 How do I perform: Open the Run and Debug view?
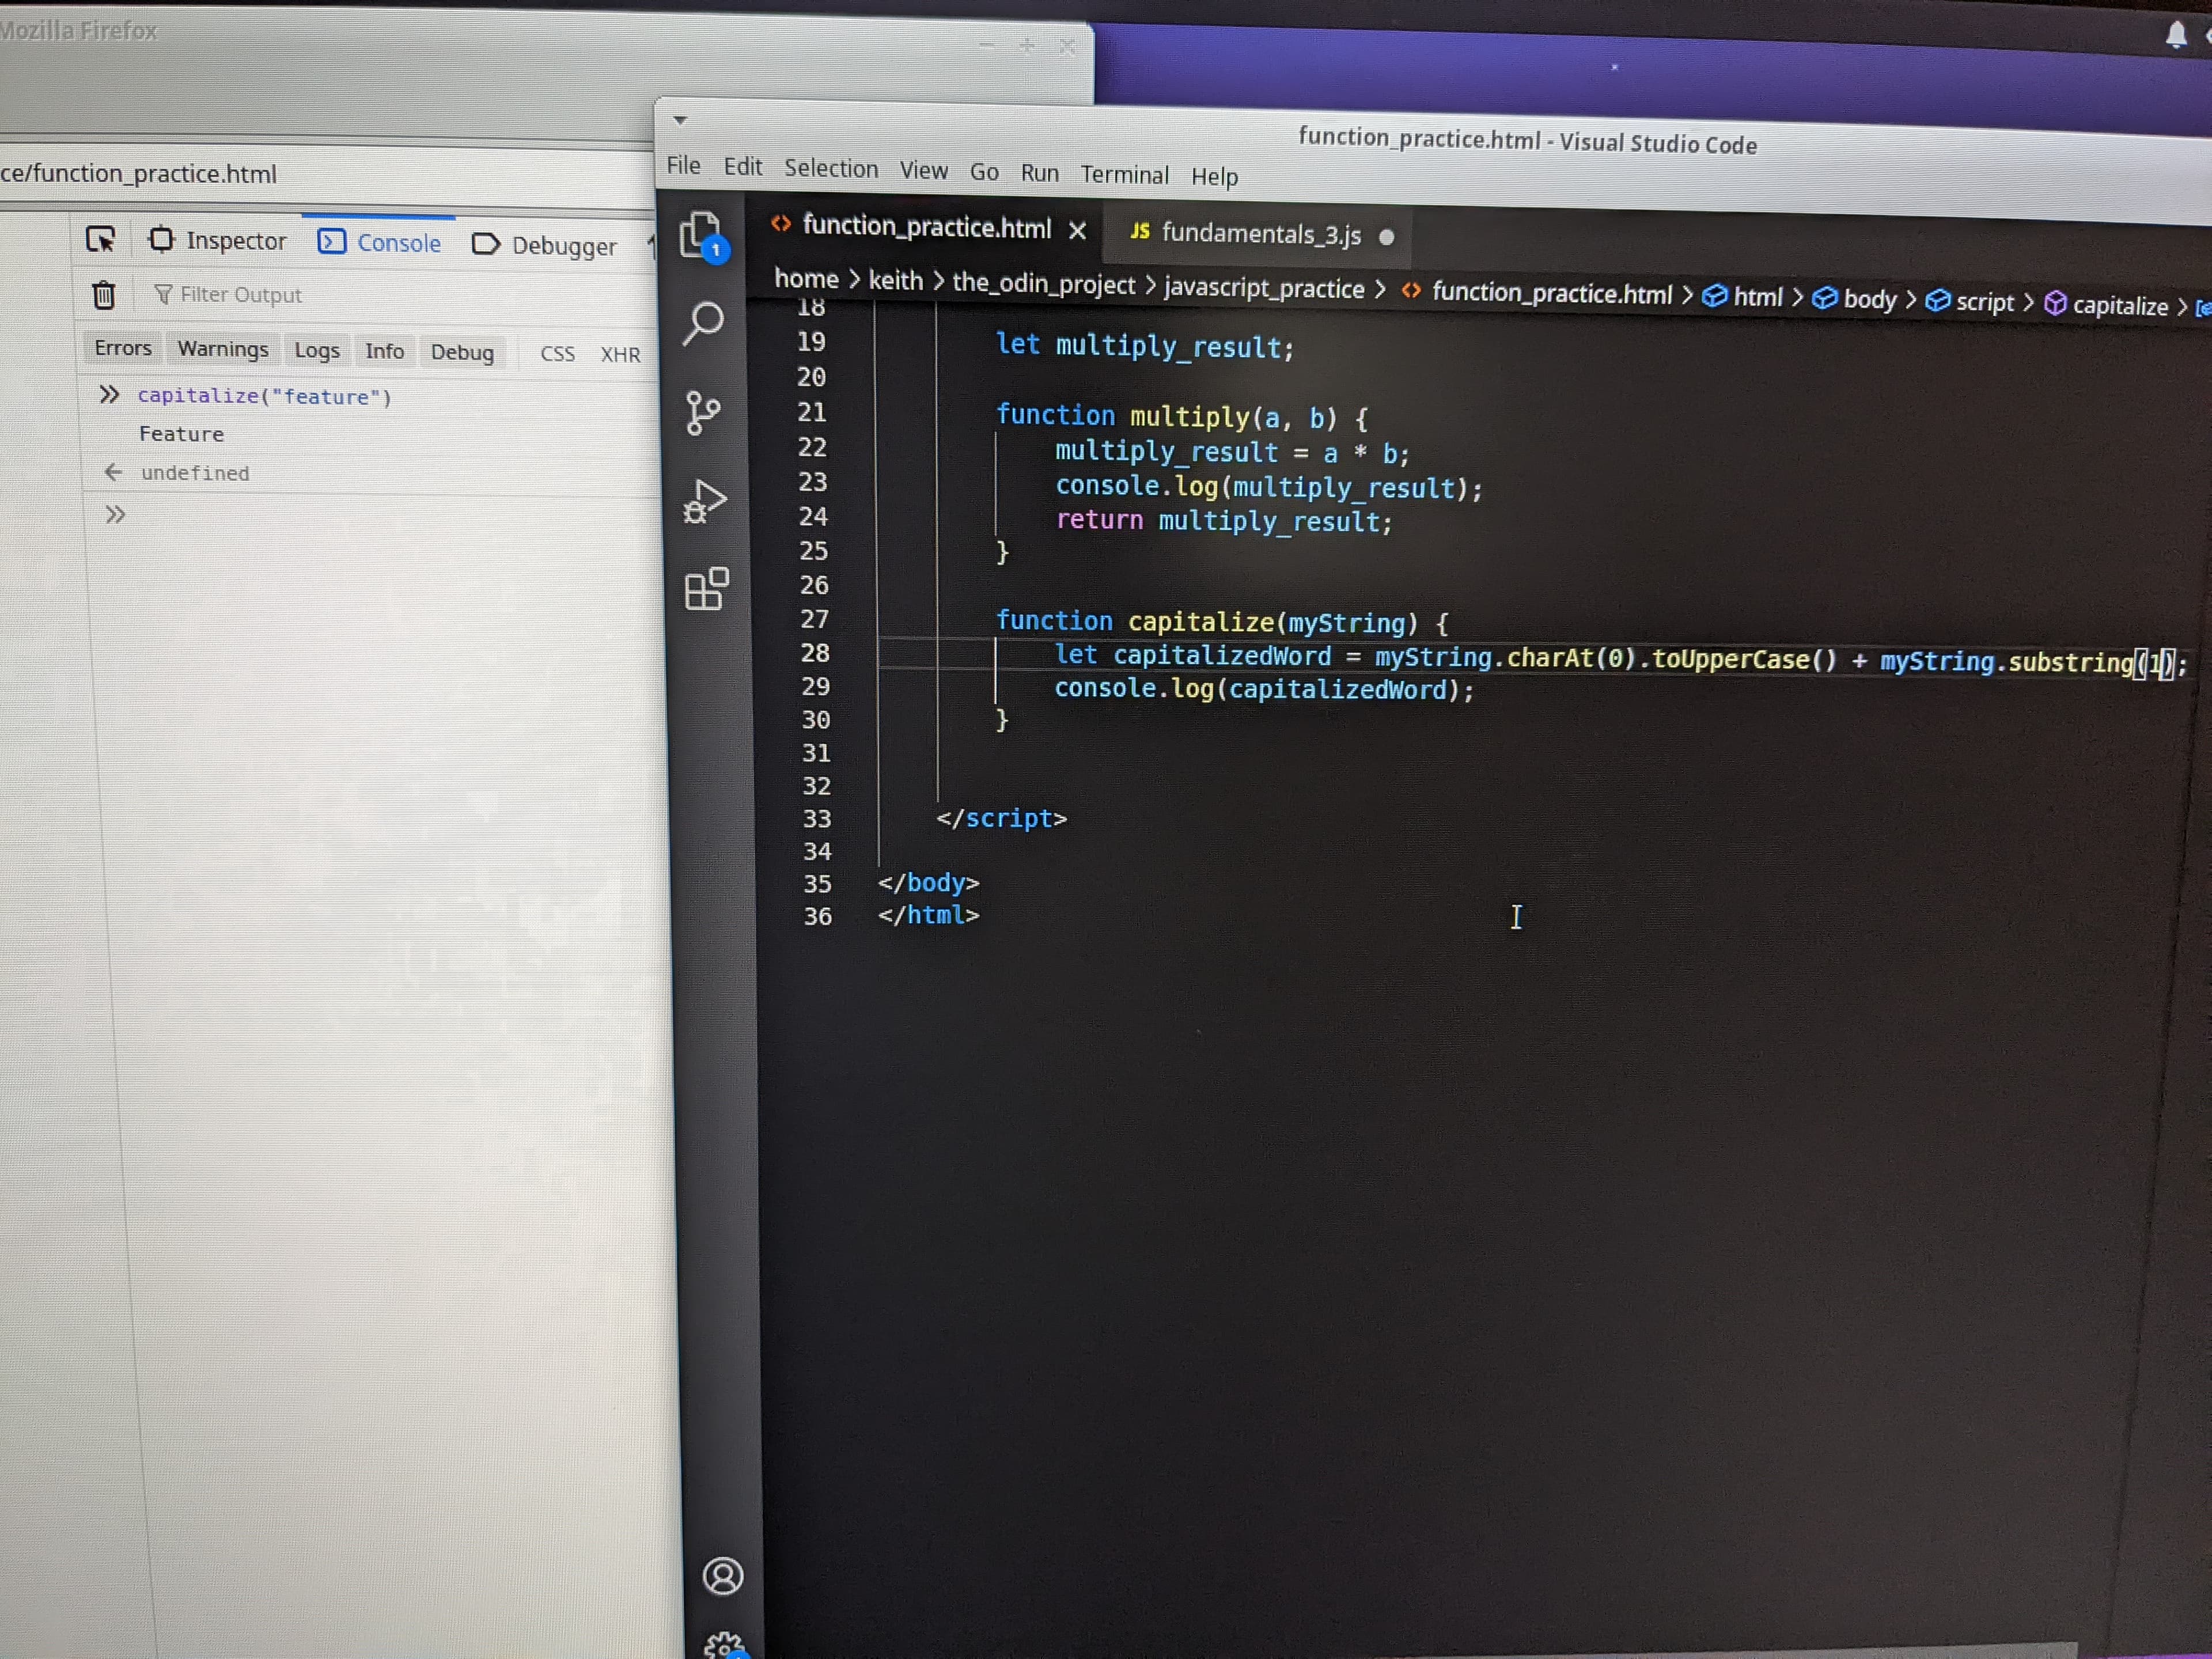(x=705, y=501)
